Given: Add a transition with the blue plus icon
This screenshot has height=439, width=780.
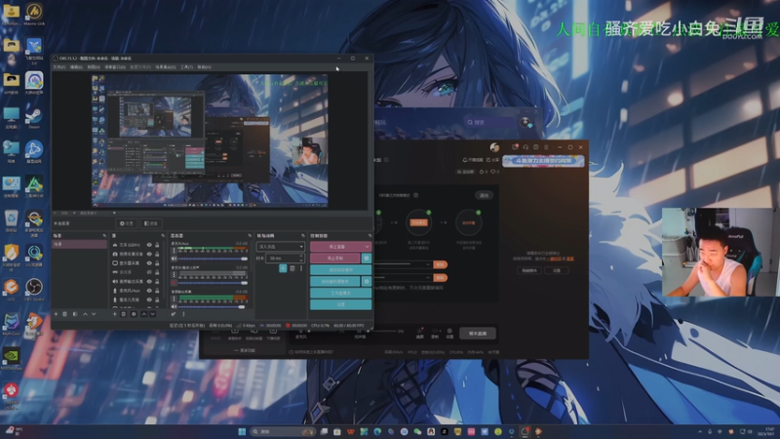Looking at the screenshot, I should click(x=283, y=268).
